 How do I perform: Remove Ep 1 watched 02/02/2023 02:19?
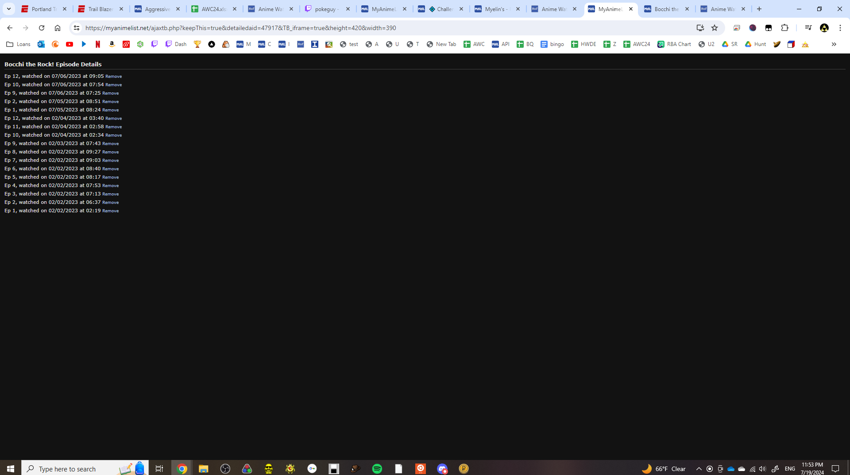(x=110, y=211)
